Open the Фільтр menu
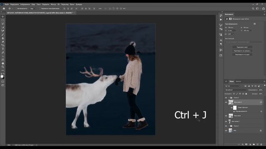Image resolution: width=266 pixels, height=149 pixels. click(x=53, y=5)
